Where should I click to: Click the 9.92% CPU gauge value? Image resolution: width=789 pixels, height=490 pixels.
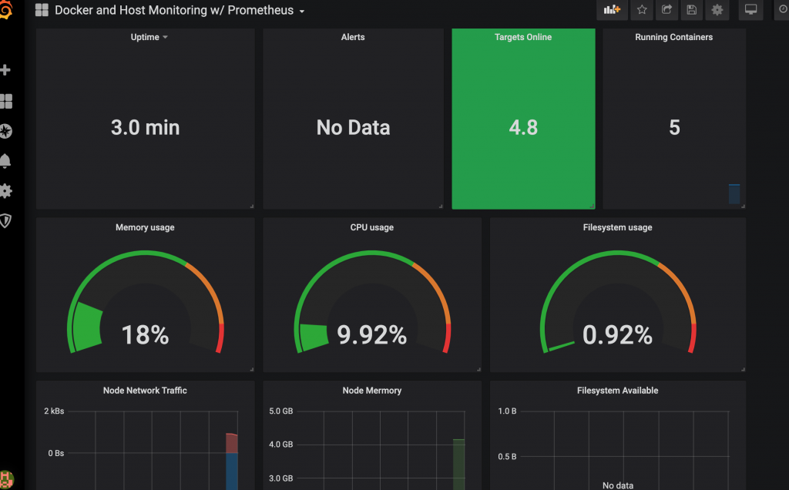tap(372, 334)
